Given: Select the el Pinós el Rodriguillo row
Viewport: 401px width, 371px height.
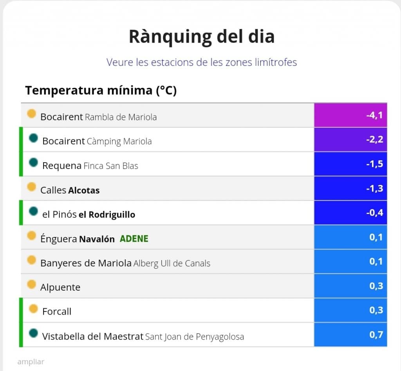Looking at the screenshot, I should tap(168, 213).
